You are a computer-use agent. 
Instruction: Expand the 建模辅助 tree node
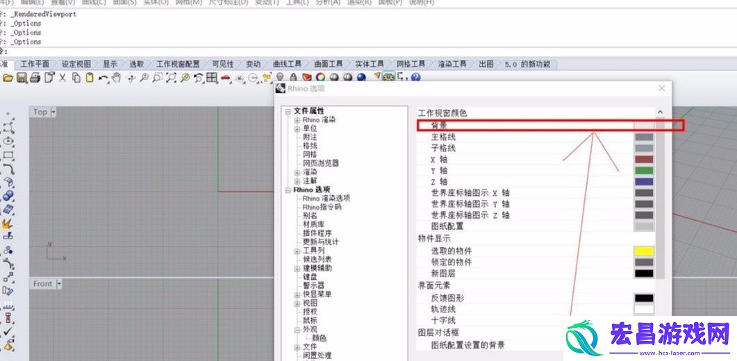(297, 269)
